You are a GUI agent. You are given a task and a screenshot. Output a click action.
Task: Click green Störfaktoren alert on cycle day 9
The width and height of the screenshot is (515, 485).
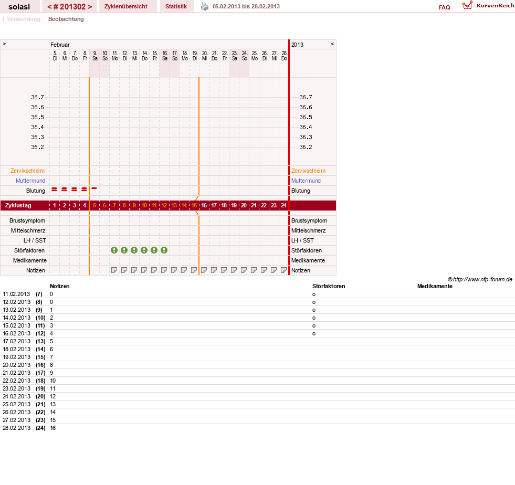[134, 250]
